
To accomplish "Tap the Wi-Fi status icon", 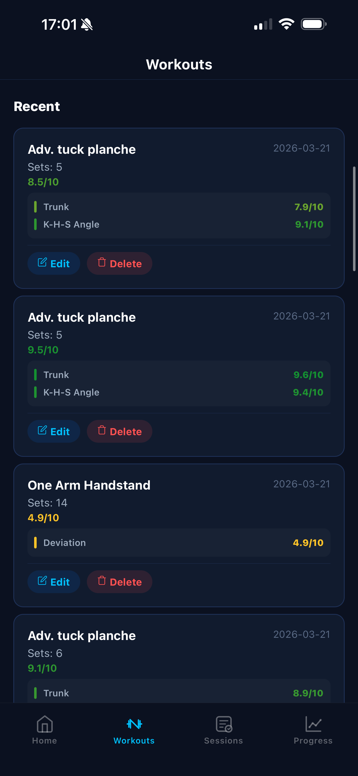I will 286,24.
